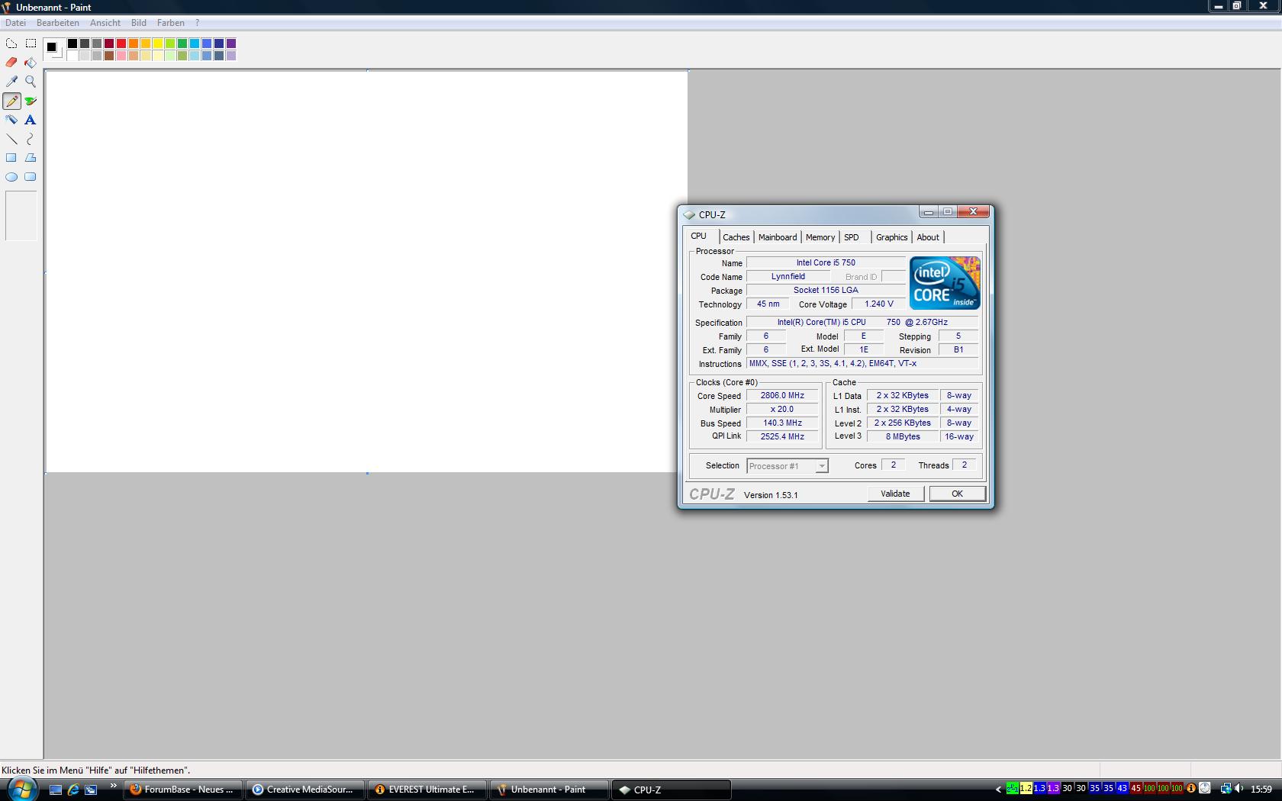The image size is (1282, 801).
Task: Click the volume speaker tray icon
Action: click(x=1239, y=789)
